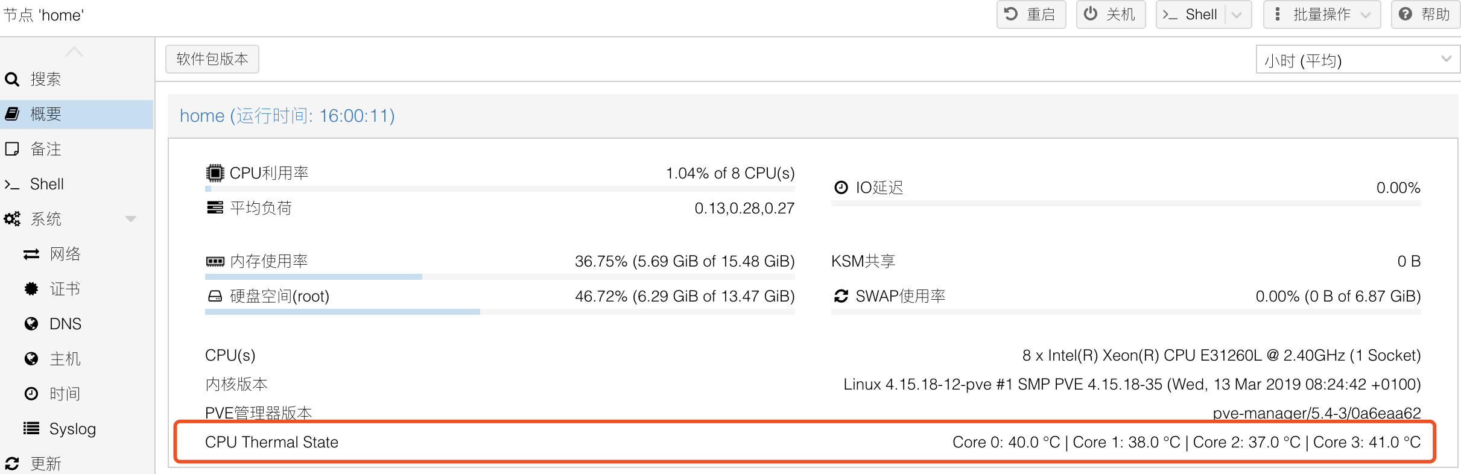Open Shell from the left sidebar

(46, 184)
